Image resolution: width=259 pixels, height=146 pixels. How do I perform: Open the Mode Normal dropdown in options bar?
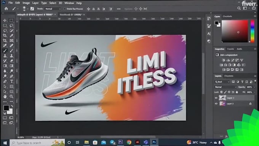[53, 9]
